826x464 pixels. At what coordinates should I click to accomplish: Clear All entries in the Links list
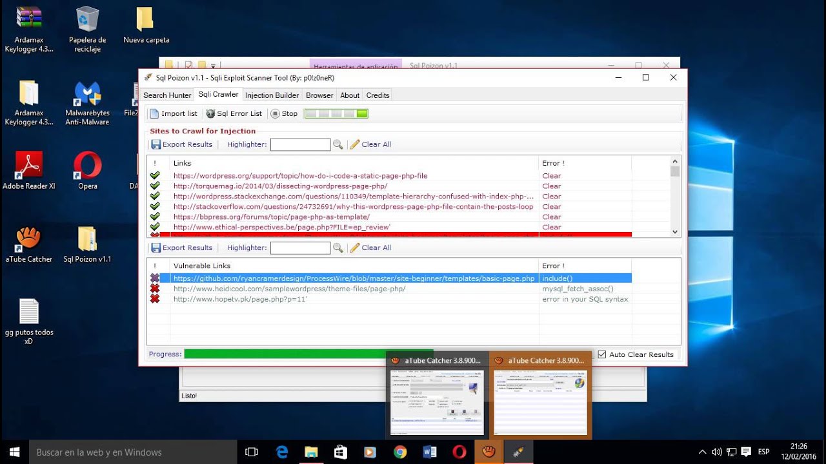tap(371, 144)
